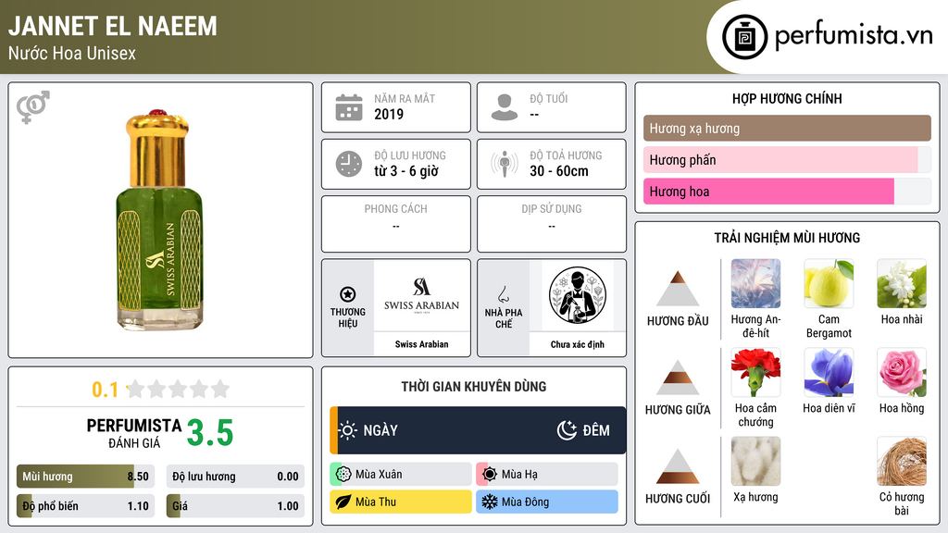This screenshot has height=533, width=948.
Task: Click the Chưa xác định perfumer label
Action: pos(578,344)
